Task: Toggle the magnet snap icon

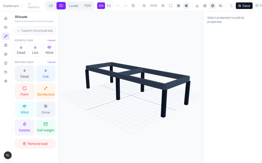Action: pyautogui.click(x=186, y=6)
